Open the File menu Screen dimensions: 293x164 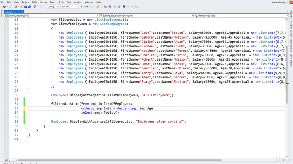click(x=2, y=2)
